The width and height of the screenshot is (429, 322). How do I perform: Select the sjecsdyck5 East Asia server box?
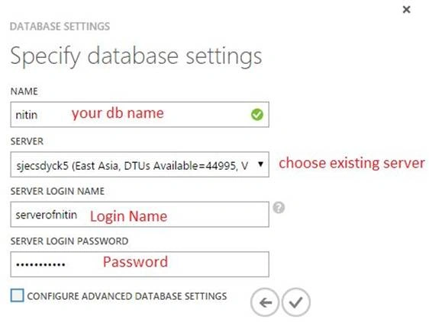tap(140, 164)
